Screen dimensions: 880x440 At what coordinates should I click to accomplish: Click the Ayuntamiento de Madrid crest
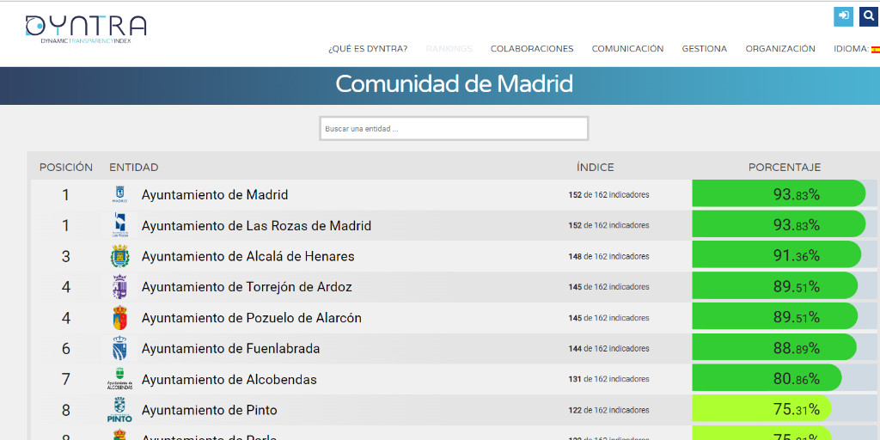point(119,195)
